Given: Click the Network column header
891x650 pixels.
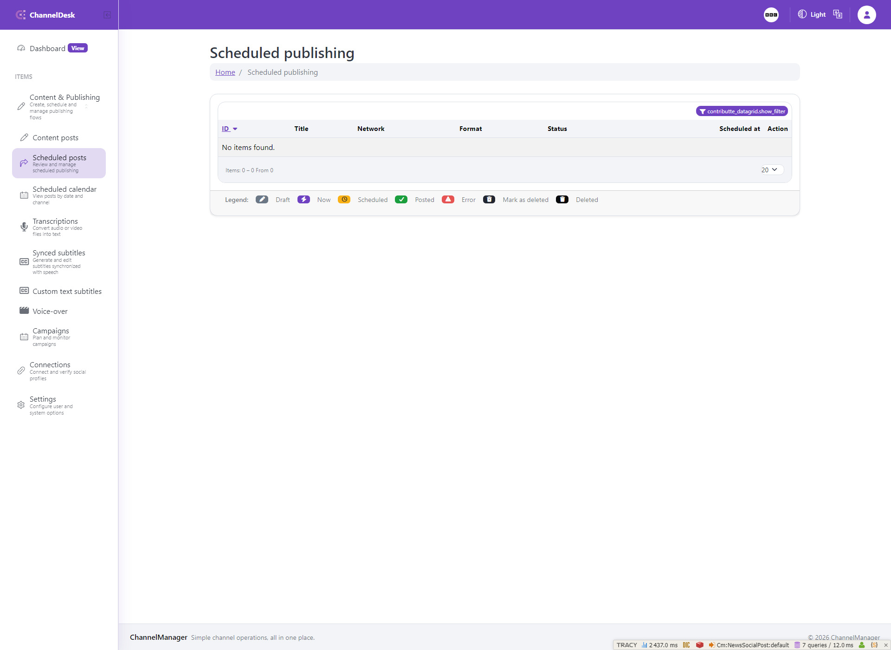Looking at the screenshot, I should click(371, 129).
